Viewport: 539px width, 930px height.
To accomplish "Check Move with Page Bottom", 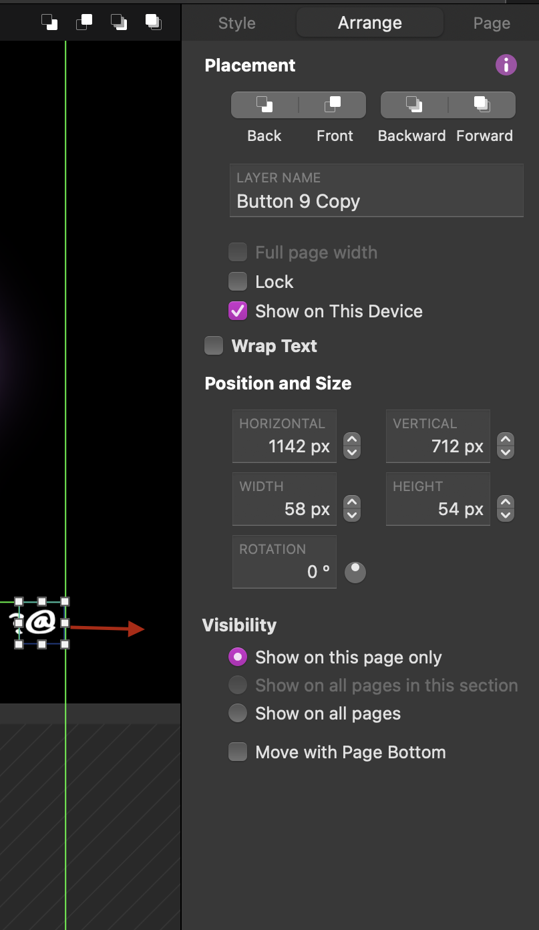I will pos(238,752).
